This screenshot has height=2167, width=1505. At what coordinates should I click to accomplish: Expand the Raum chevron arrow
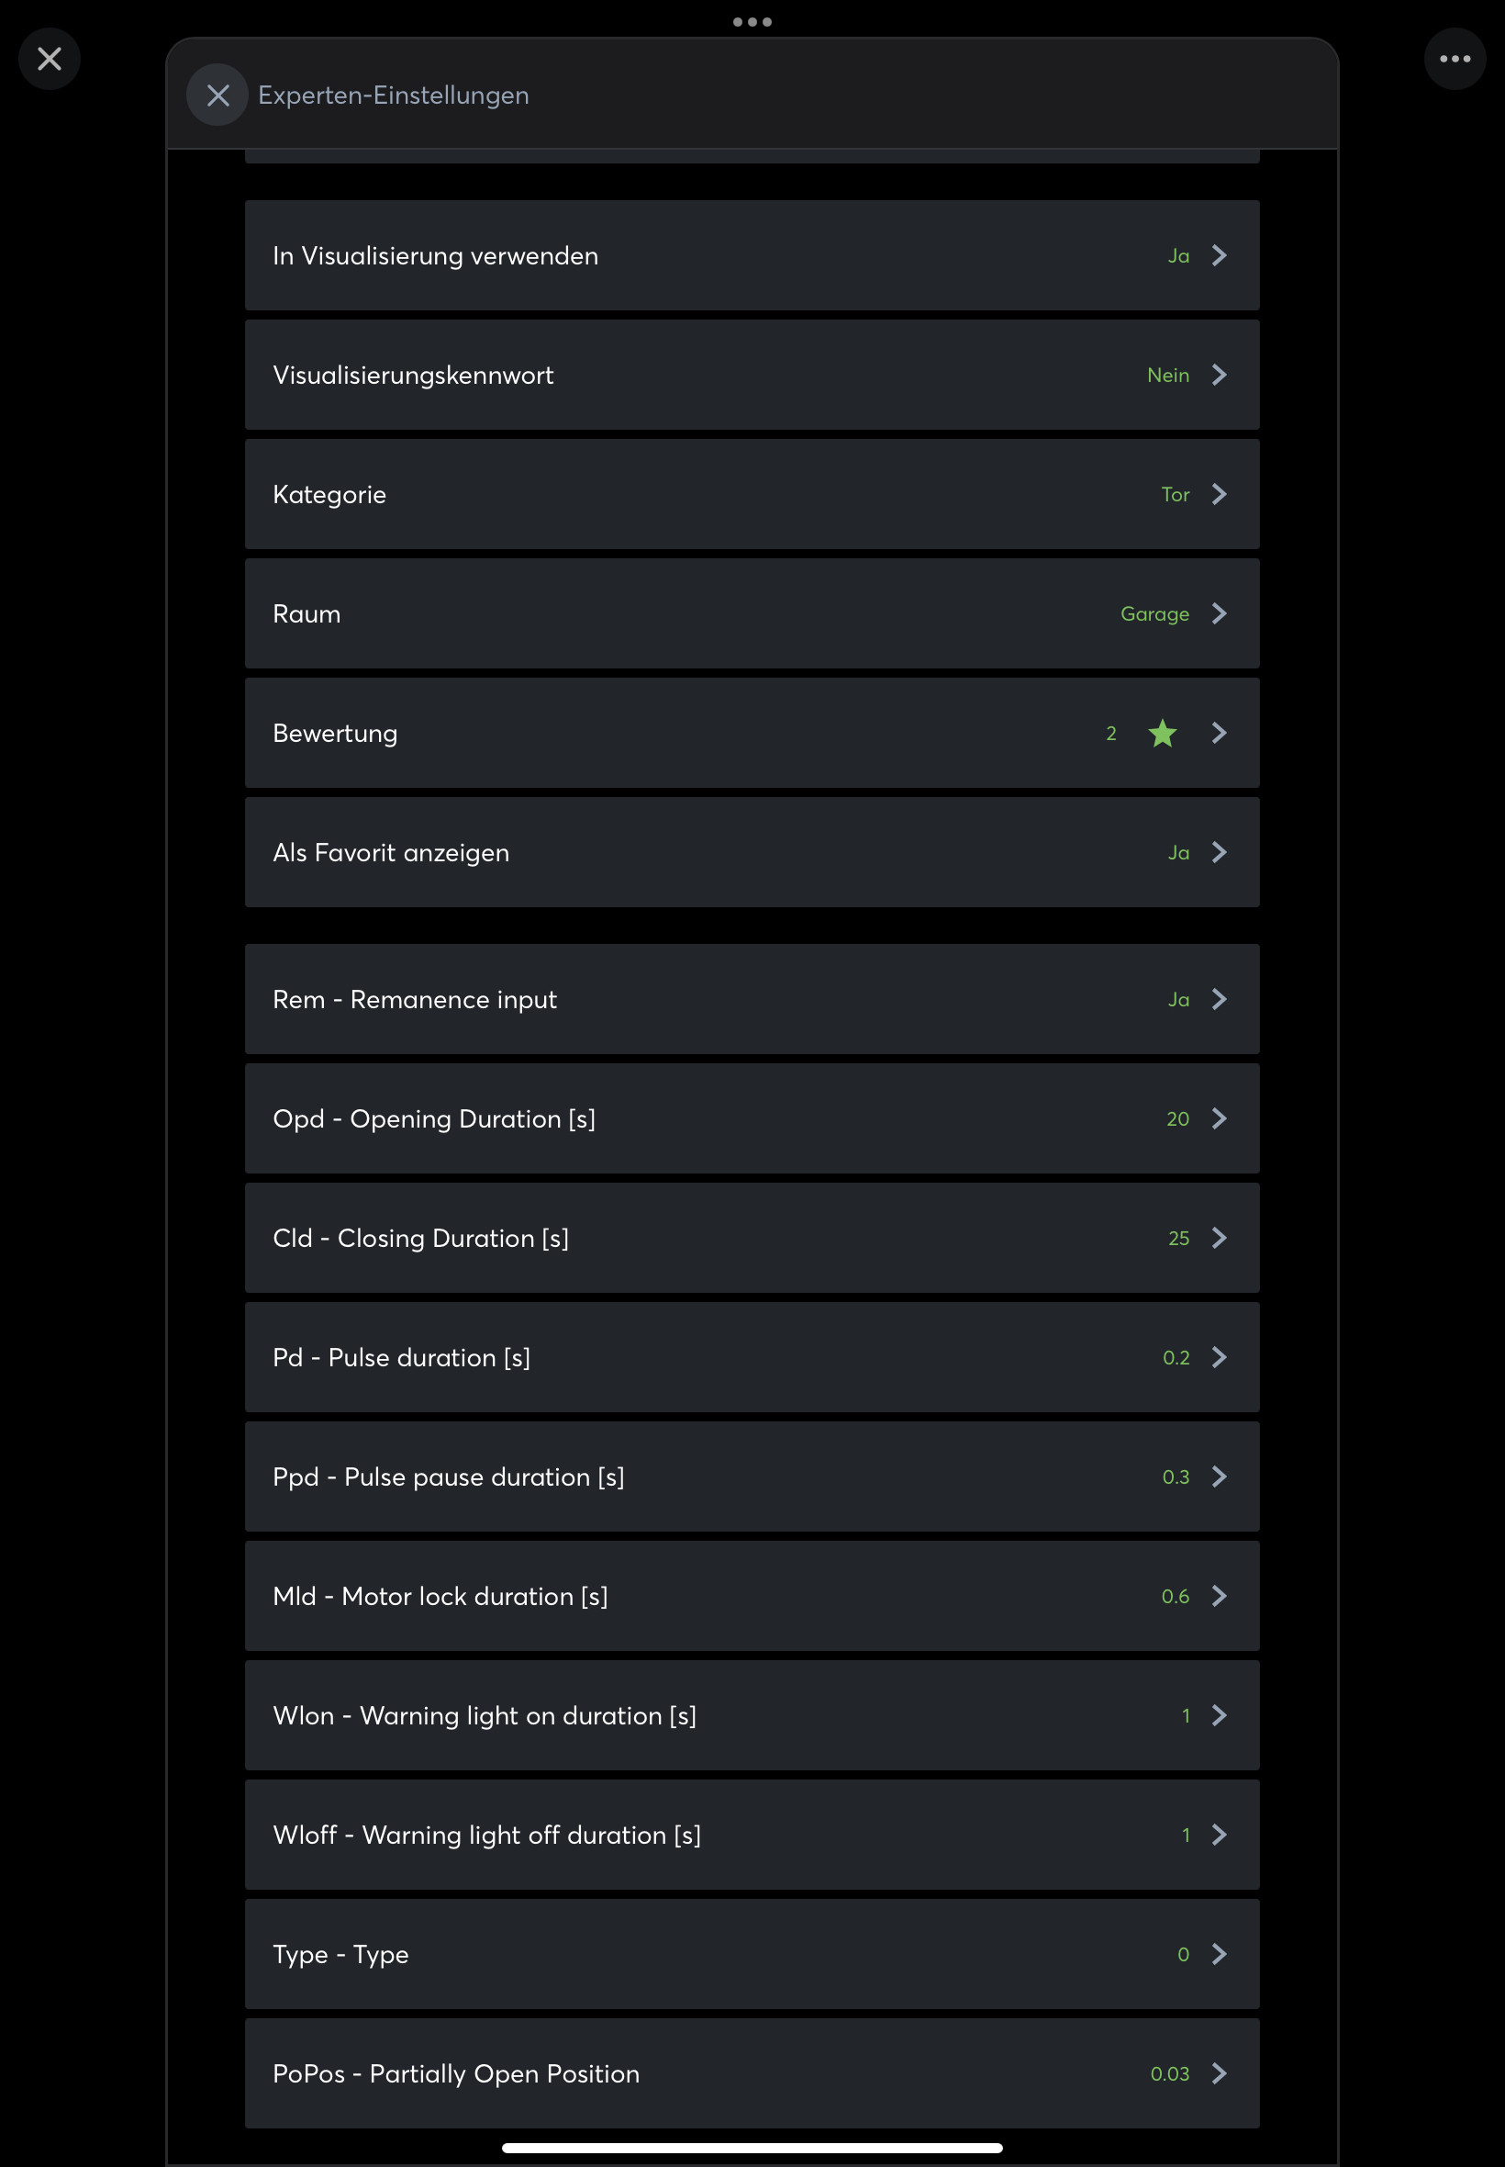pyautogui.click(x=1219, y=613)
